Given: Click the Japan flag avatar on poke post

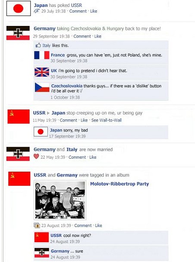Looking at the screenshot, I should [19, 8].
